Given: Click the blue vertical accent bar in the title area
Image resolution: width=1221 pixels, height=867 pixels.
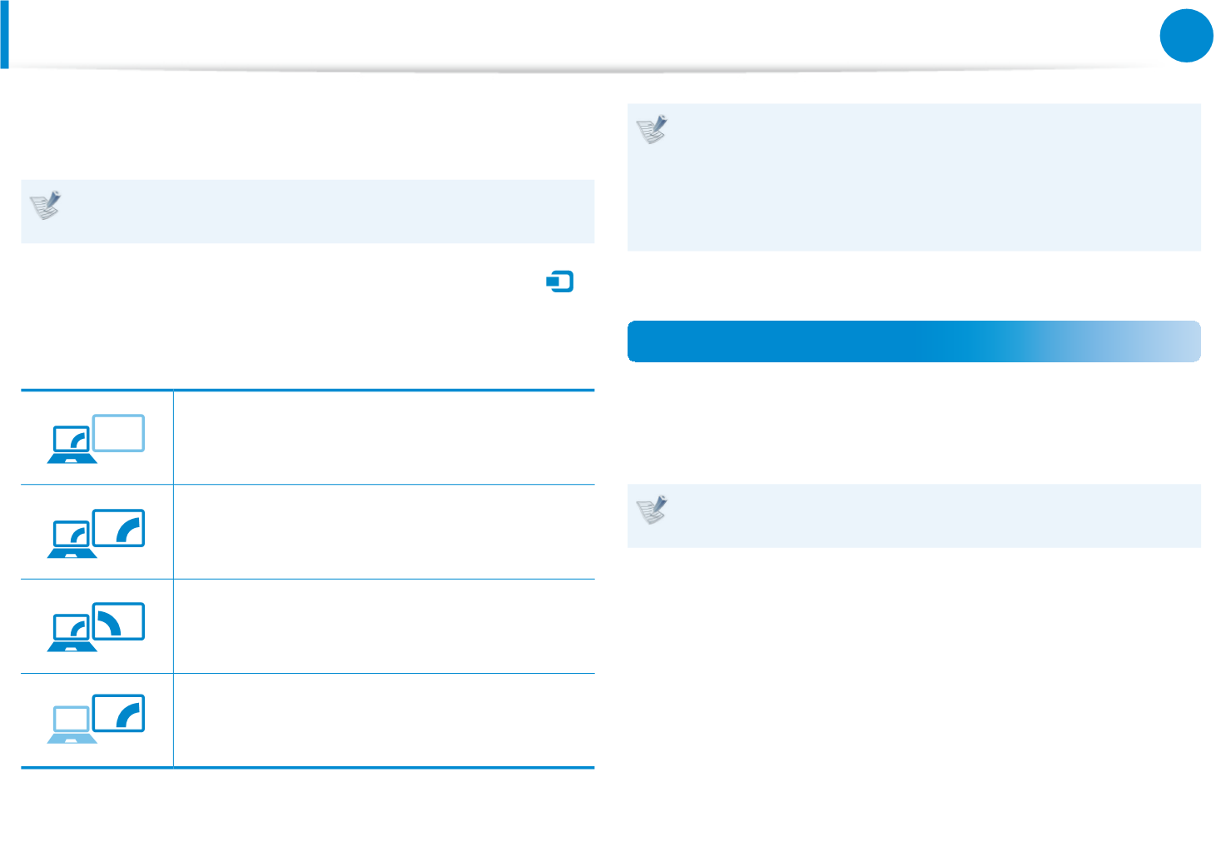Looking at the screenshot, I should click(4, 34).
